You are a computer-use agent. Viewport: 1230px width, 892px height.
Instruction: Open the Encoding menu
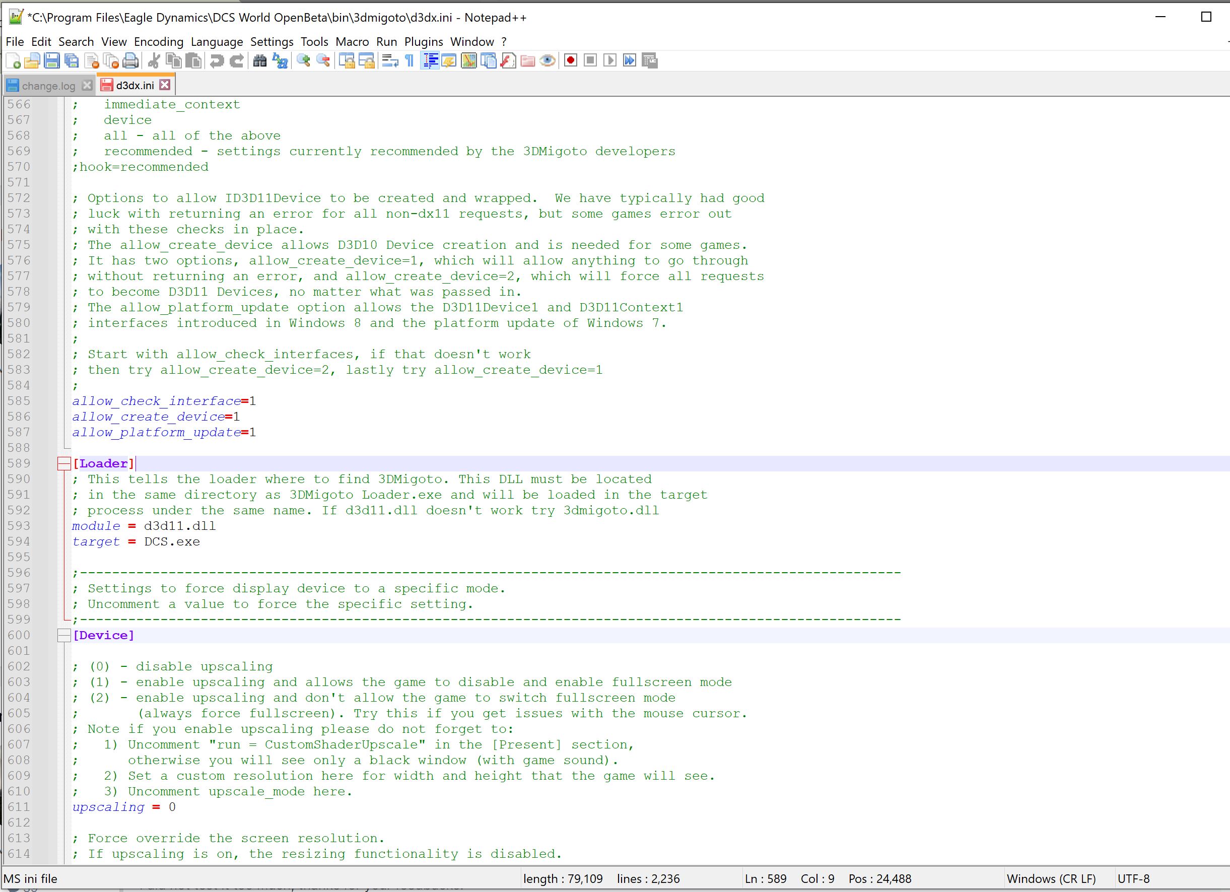[x=158, y=42]
